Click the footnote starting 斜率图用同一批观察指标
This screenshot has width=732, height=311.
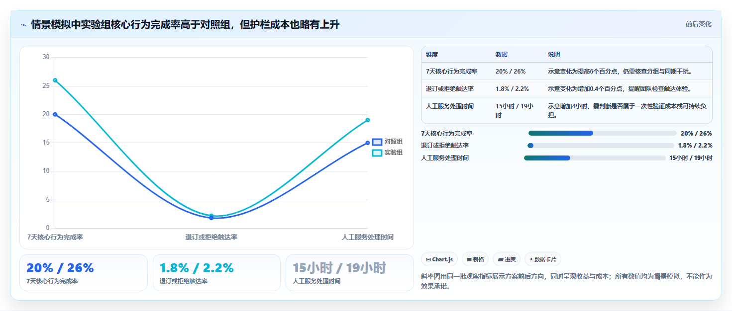tap(566, 281)
